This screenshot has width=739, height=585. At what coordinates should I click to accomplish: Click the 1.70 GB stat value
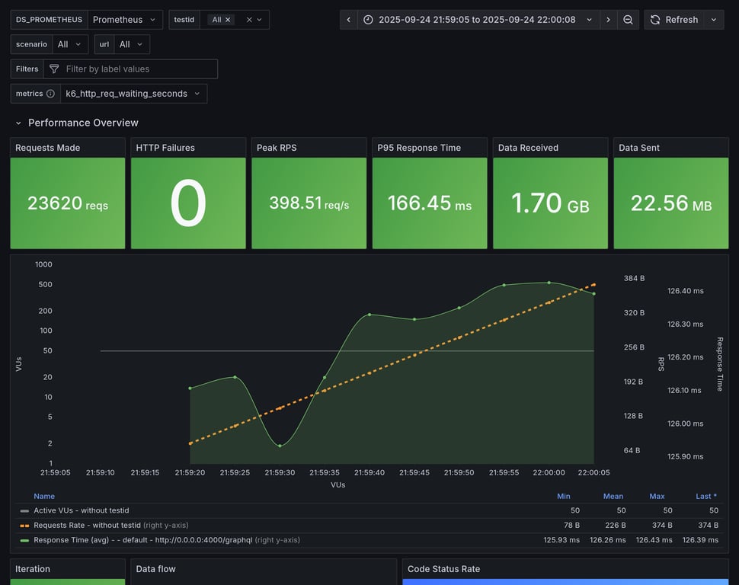[x=550, y=203]
